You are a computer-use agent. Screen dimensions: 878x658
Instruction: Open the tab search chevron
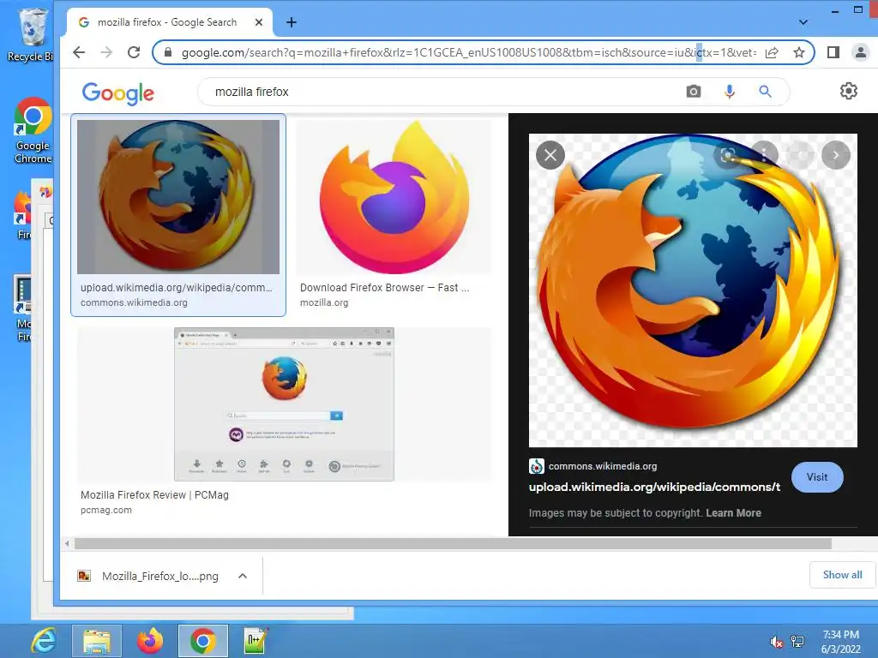tap(803, 22)
